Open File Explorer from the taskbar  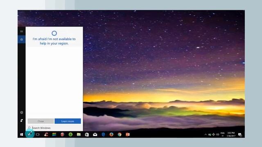[x=79, y=134]
